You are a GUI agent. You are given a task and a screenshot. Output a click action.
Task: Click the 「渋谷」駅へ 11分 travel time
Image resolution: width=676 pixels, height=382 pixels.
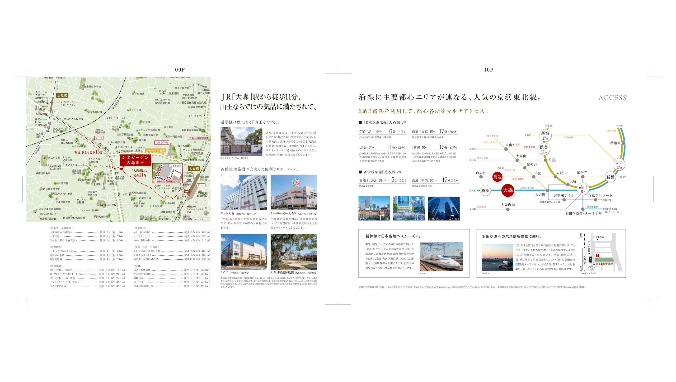[x=382, y=147]
